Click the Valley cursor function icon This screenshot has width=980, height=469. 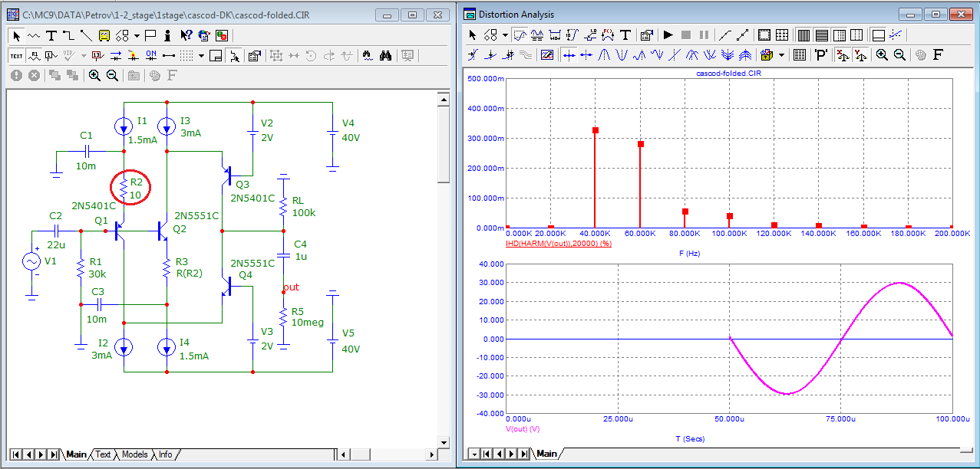(x=622, y=54)
